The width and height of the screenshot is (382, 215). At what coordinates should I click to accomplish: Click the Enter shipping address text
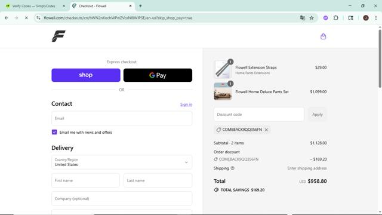pyautogui.click(x=307, y=168)
